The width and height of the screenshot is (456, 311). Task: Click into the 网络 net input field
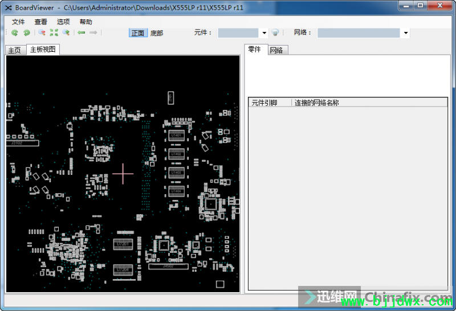[x=359, y=33]
